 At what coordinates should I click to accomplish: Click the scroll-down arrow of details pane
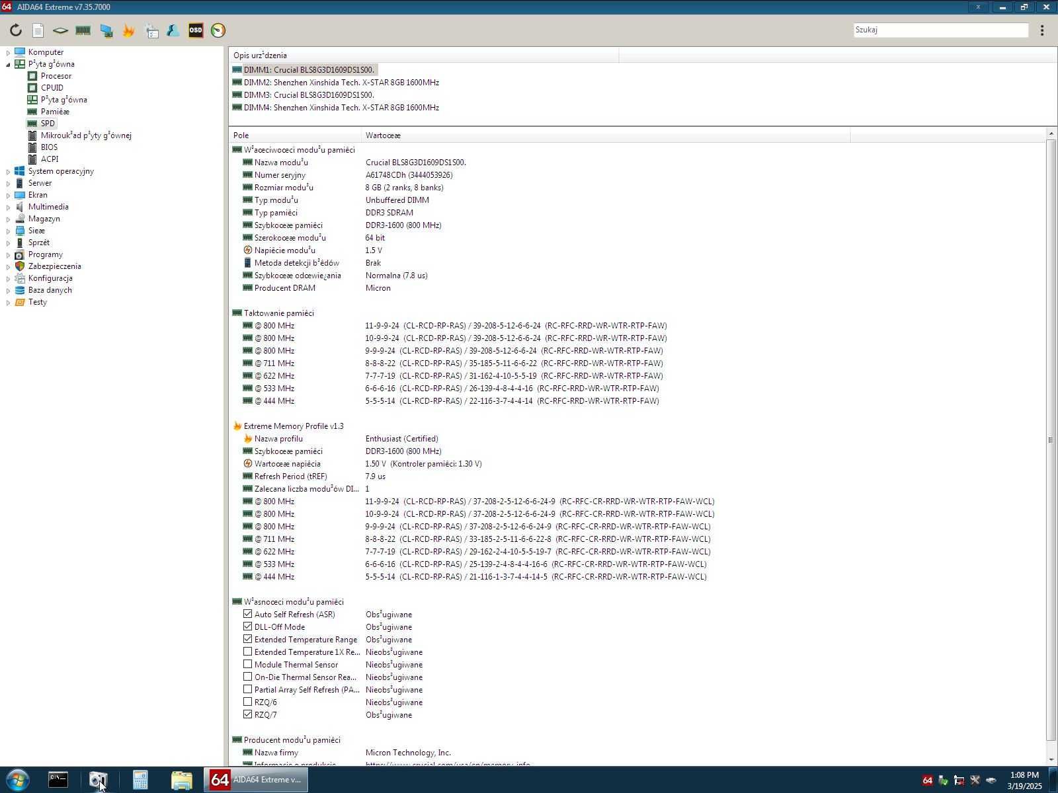pos(1051,760)
